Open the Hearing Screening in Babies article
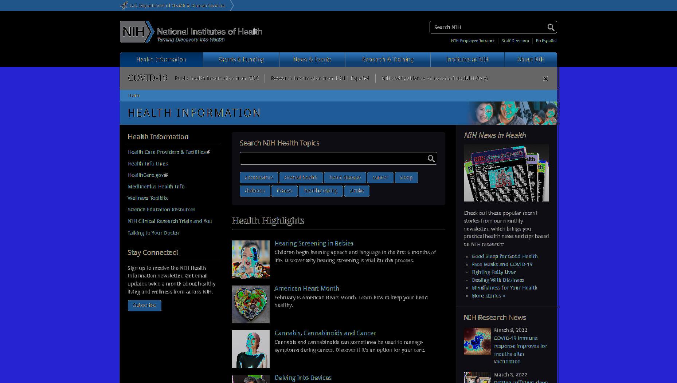Image resolution: width=677 pixels, height=383 pixels. (314, 243)
